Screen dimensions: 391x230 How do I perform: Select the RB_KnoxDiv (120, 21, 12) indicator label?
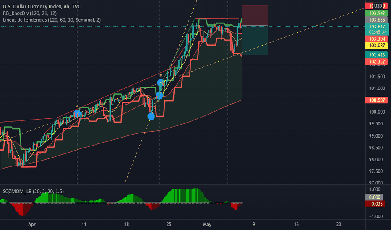coord(30,13)
